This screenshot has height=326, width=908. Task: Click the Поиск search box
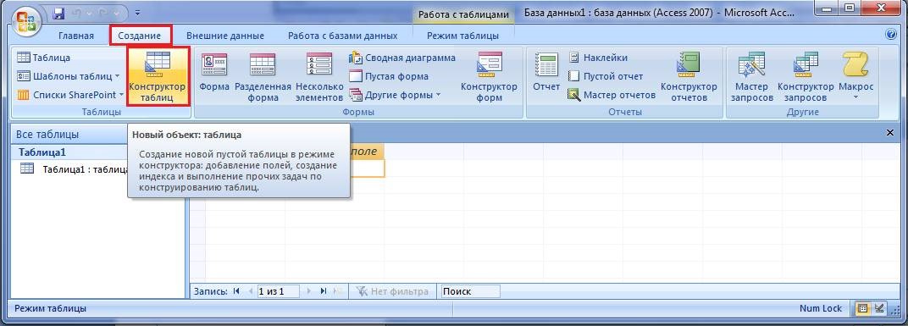[470, 291]
